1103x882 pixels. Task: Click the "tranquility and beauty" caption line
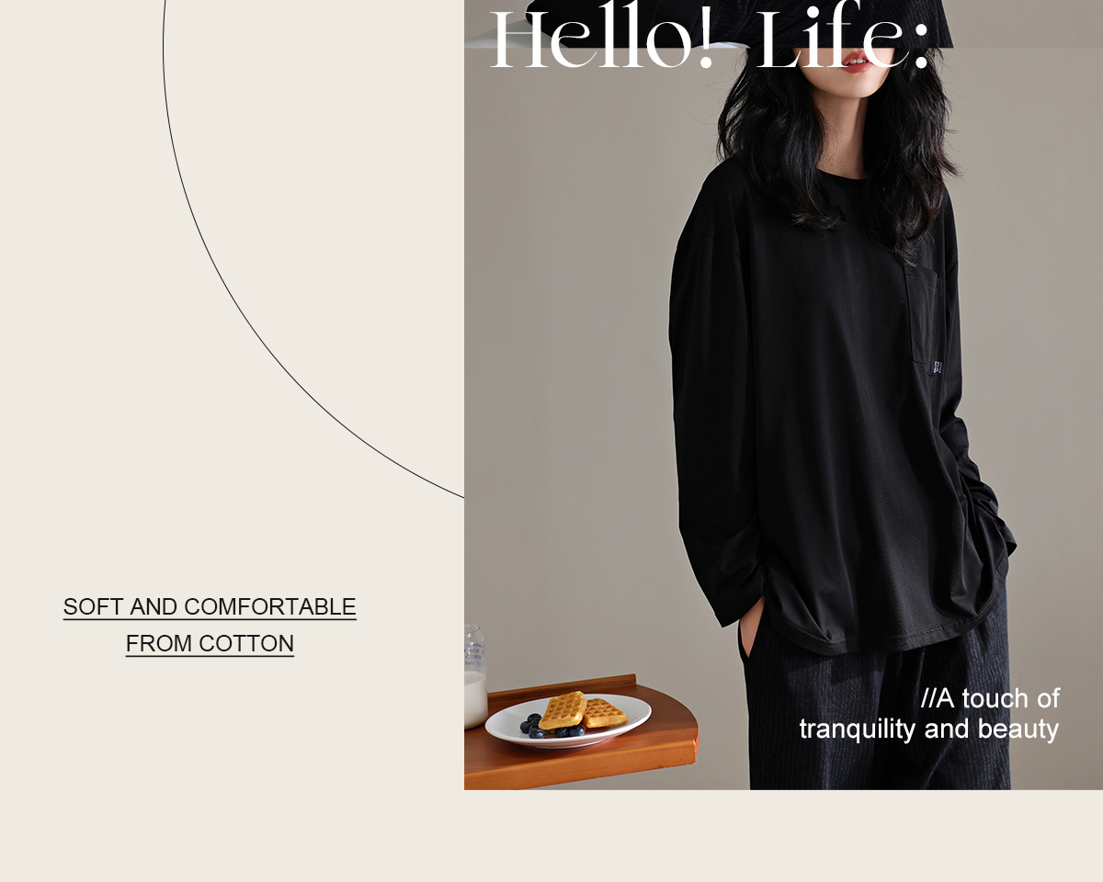[x=928, y=729]
